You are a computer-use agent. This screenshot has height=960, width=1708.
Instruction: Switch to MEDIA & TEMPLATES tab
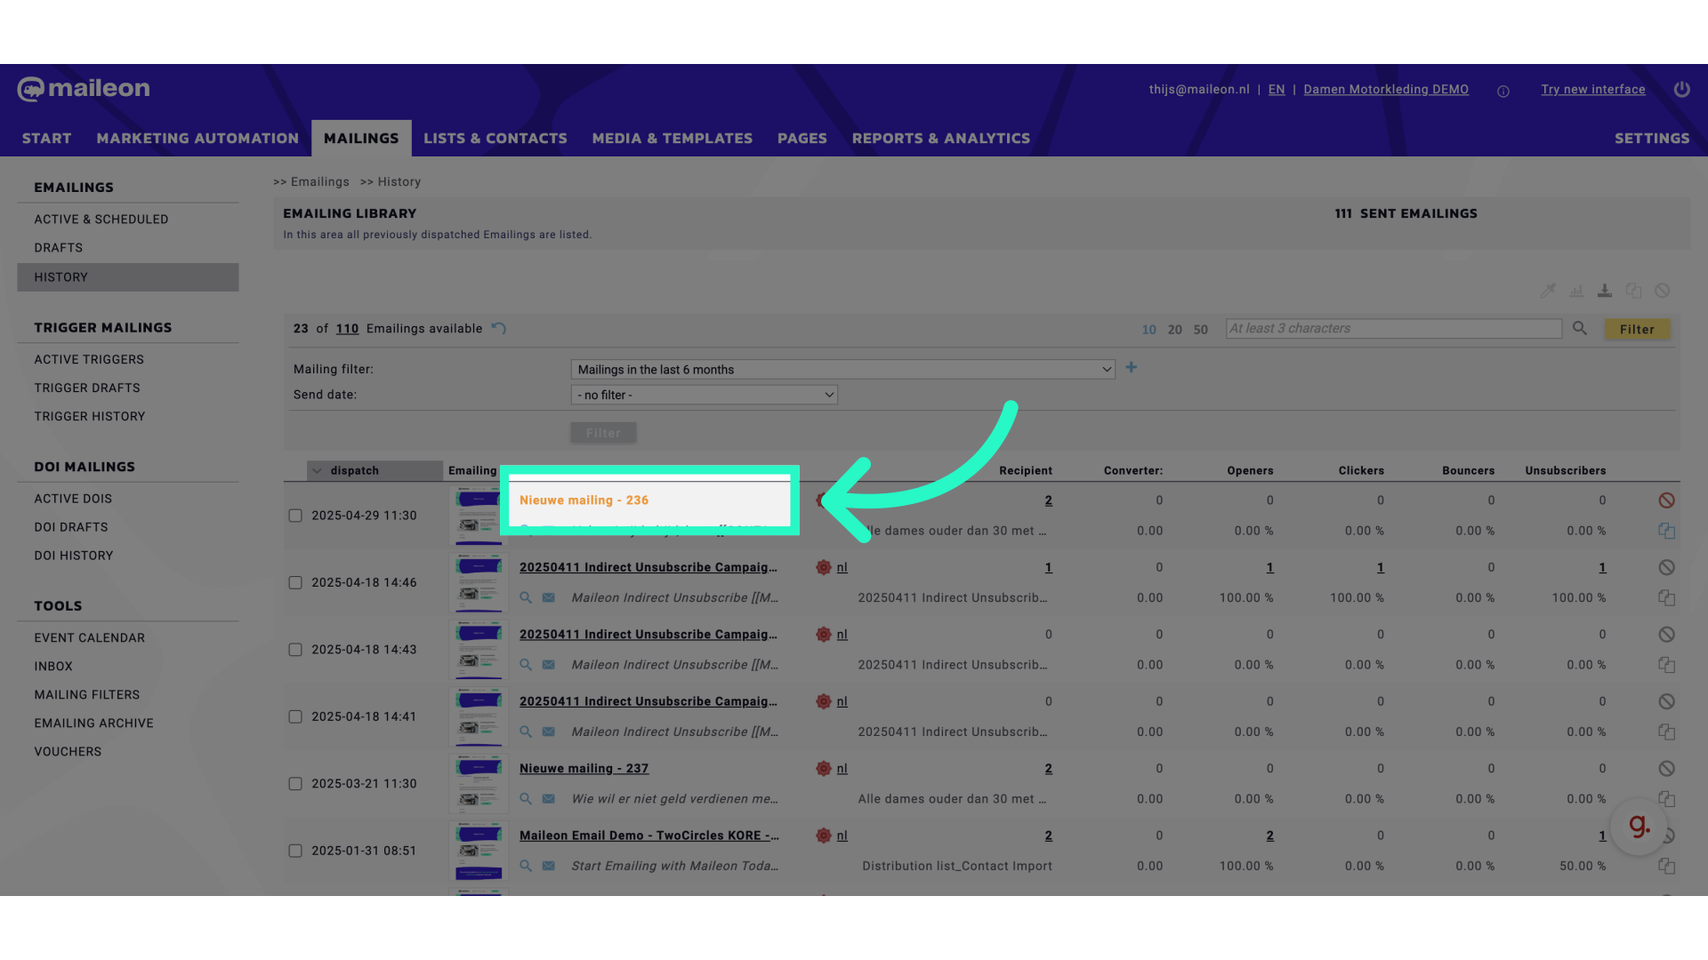pyautogui.click(x=673, y=139)
